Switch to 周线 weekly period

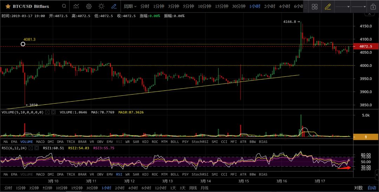[x=193, y=188]
